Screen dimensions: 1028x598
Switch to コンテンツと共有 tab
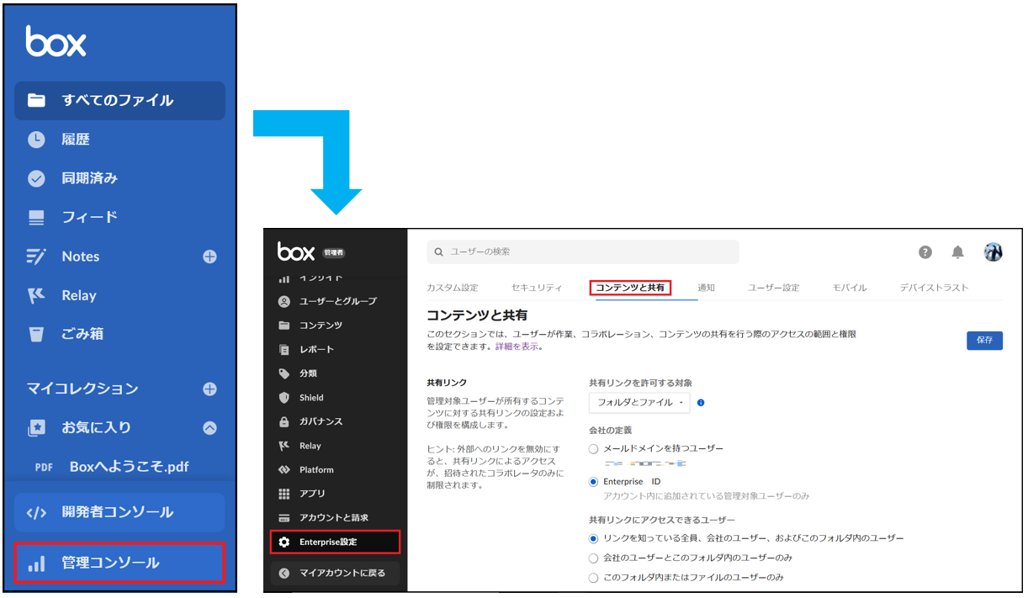630,288
